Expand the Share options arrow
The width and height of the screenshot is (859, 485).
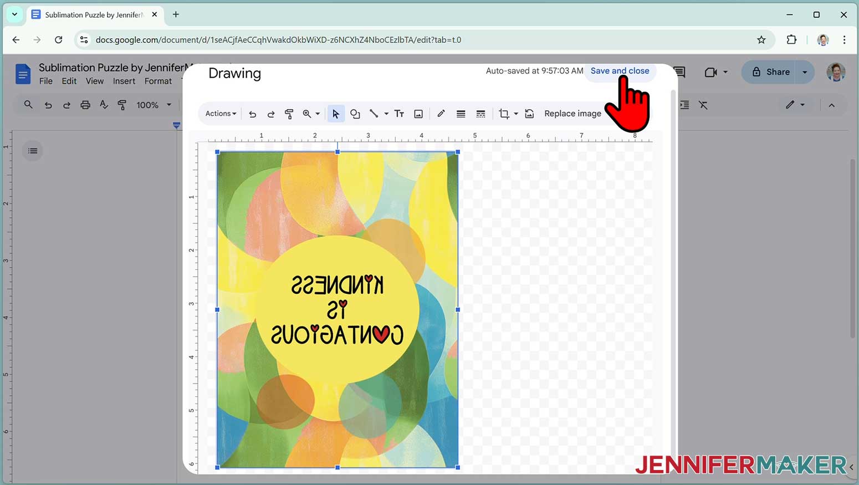pyautogui.click(x=805, y=72)
